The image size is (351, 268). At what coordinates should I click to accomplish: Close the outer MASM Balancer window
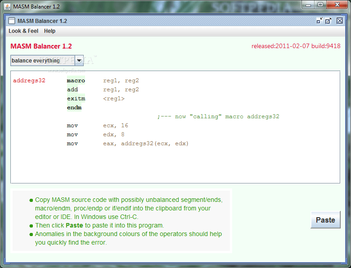pyautogui.click(x=337, y=4)
